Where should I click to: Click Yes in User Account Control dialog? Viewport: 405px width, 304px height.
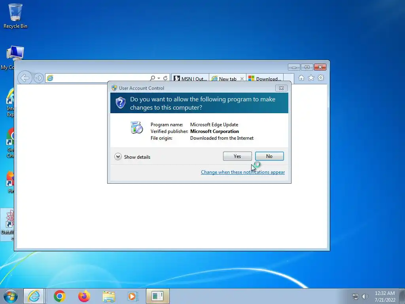tap(237, 156)
